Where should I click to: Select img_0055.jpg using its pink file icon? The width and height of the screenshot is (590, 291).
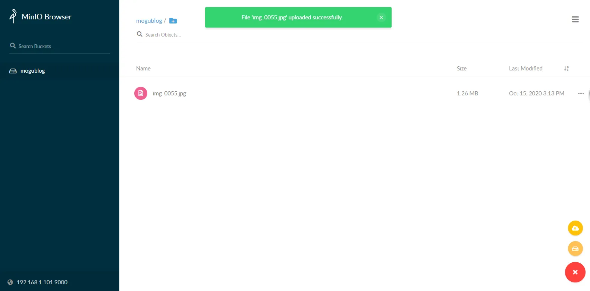(141, 94)
